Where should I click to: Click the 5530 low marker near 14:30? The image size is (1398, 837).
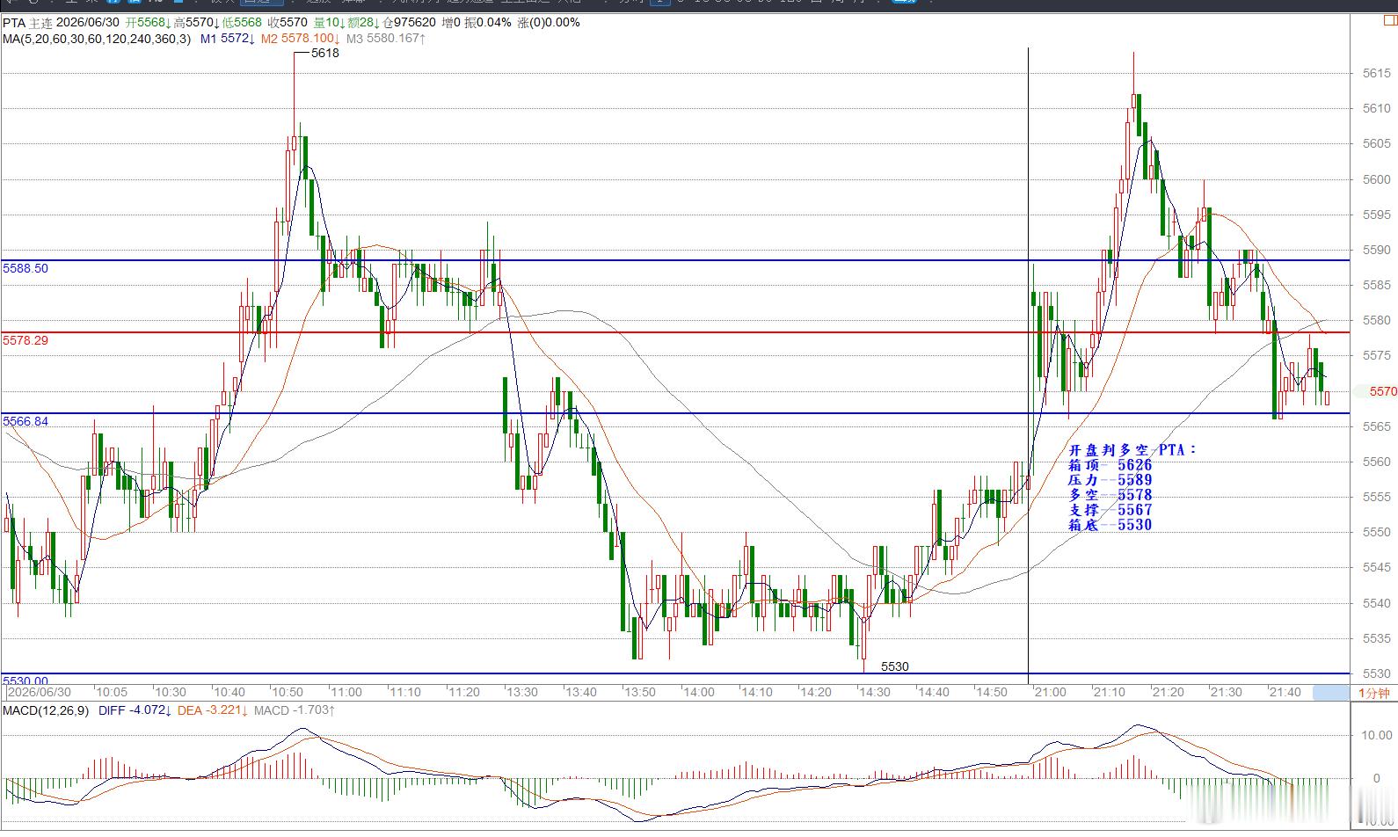point(895,666)
